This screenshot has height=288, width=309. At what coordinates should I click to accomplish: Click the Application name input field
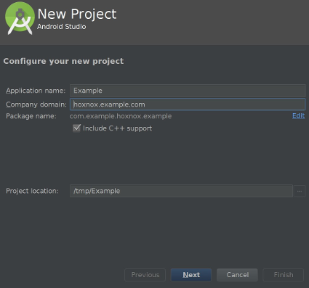pos(188,91)
